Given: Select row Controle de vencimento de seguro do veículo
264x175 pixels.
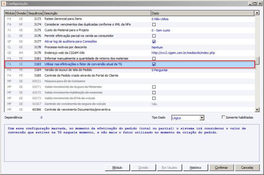Looking at the screenshot, I should 129,104.
